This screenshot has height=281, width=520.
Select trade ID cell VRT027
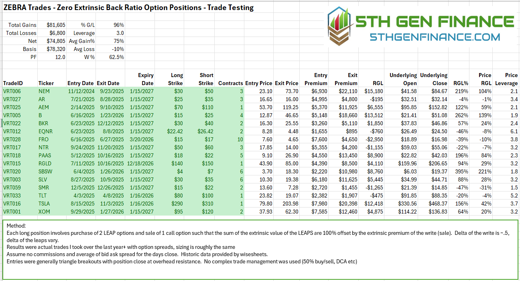pos(11,99)
